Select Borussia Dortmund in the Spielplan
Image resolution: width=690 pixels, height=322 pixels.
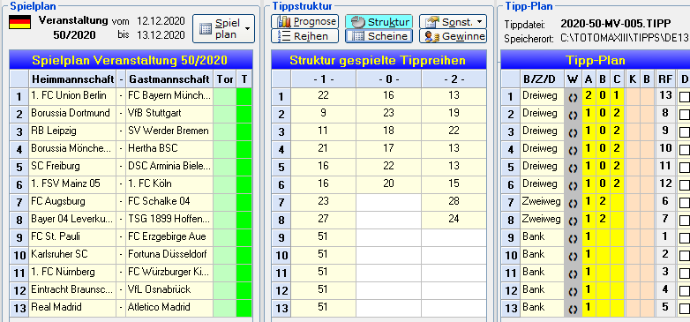(x=72, y=115)
